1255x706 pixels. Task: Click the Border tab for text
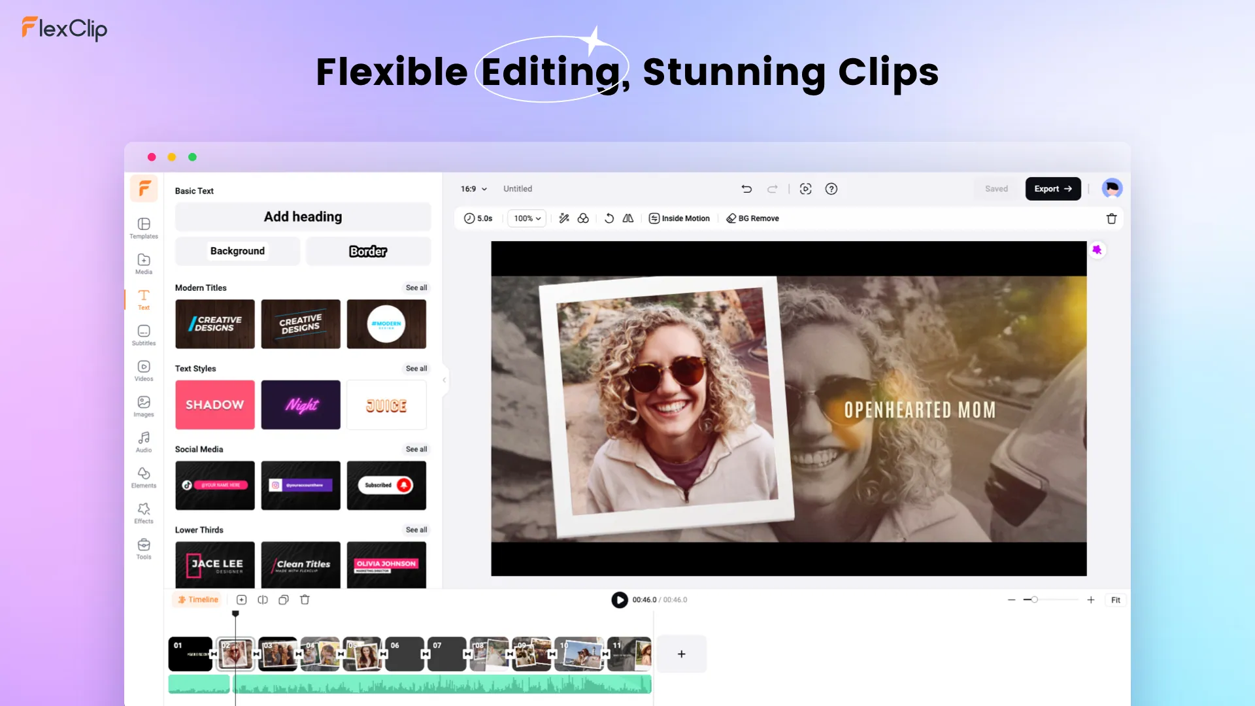[368, 251]
